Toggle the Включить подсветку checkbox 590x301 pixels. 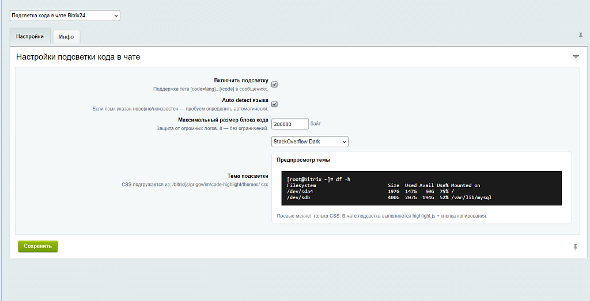[x=275, y=85]
